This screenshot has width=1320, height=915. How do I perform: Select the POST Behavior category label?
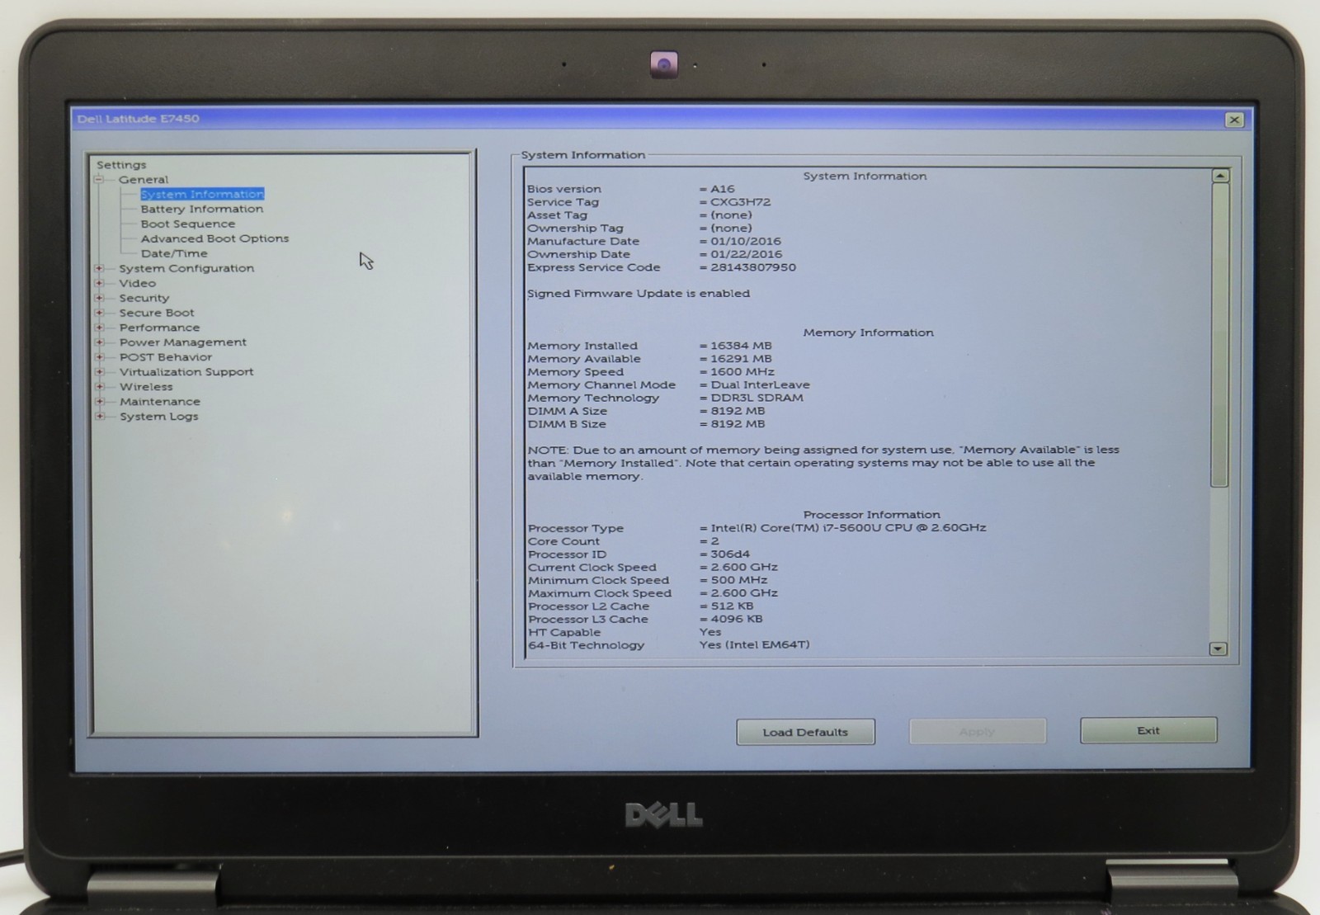[x=166, y=357]
